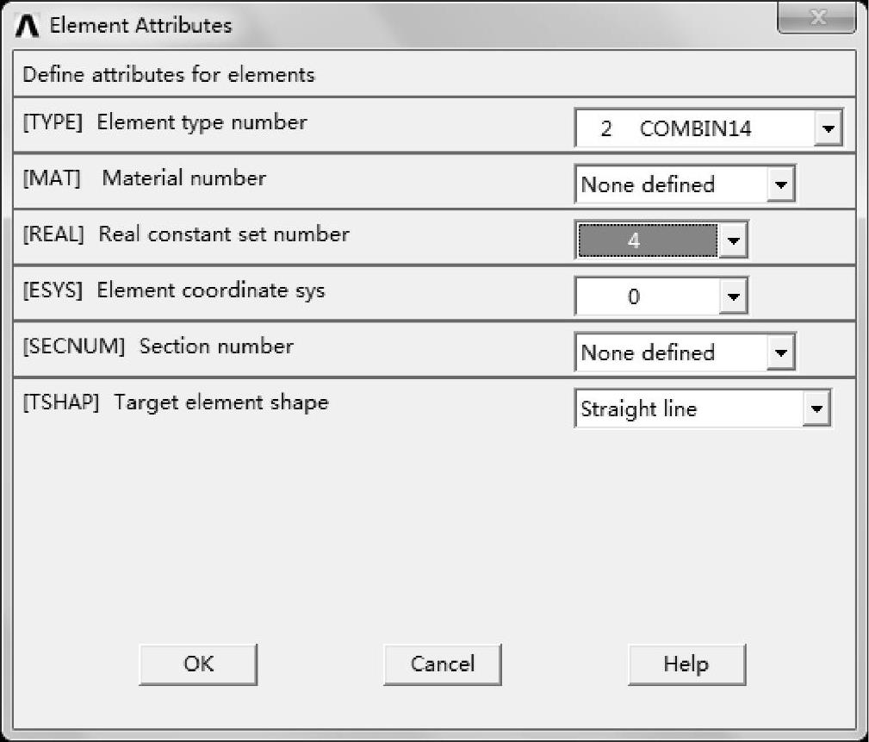Expand the Real constant set dropdown arrow
This screenshot has height=742, width=869.
[x=733, y=241]
